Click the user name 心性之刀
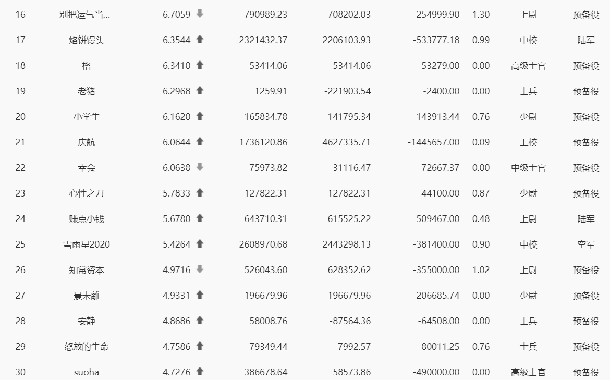 tap(87, 193)
